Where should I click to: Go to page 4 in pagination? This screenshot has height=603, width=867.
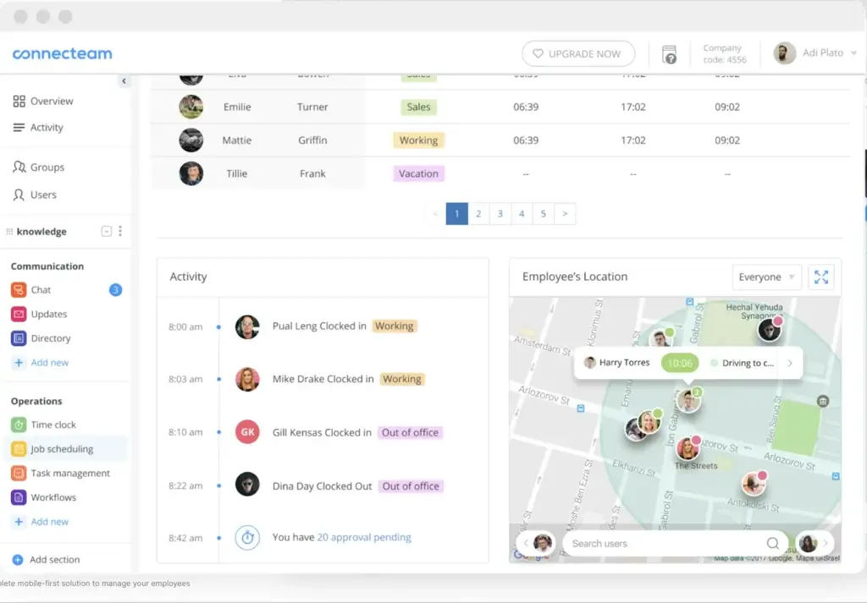coord(522,214)
